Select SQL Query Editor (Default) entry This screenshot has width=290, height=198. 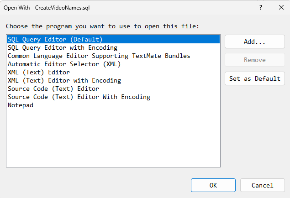pos(55,40)
